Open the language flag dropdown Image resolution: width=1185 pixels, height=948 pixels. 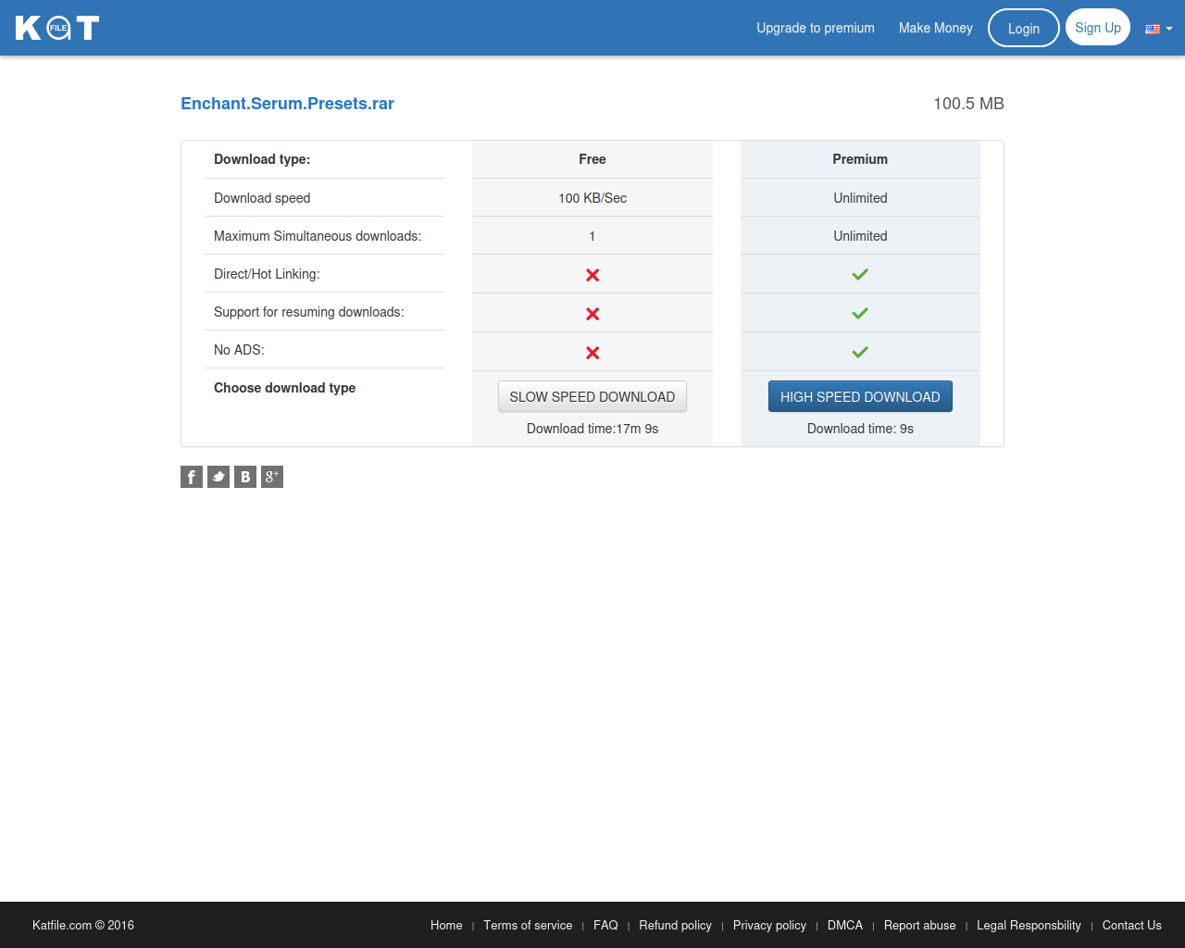coord(1158,29)
